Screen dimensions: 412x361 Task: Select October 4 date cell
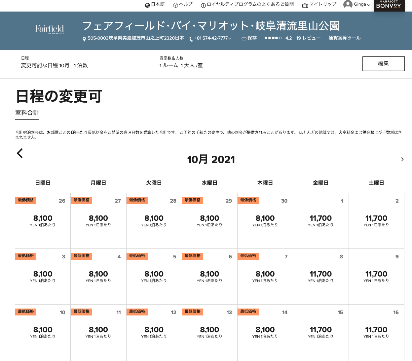point(98,277)
